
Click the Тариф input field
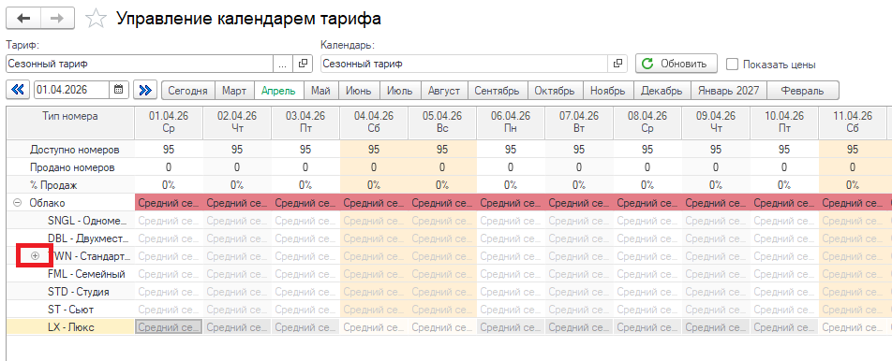click(140, 65)
